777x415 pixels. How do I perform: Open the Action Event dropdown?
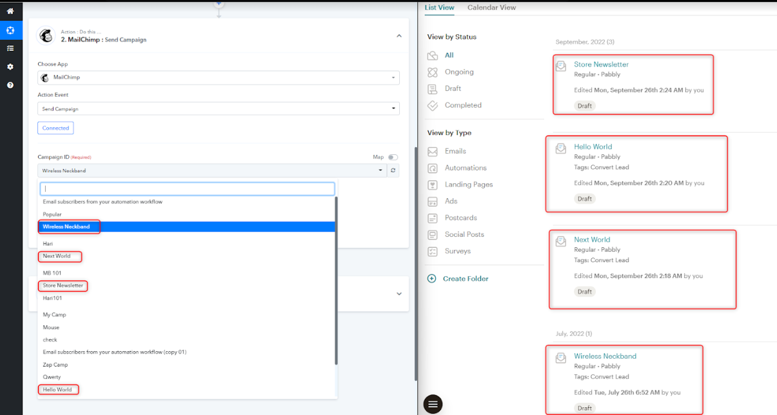point(218,108)
